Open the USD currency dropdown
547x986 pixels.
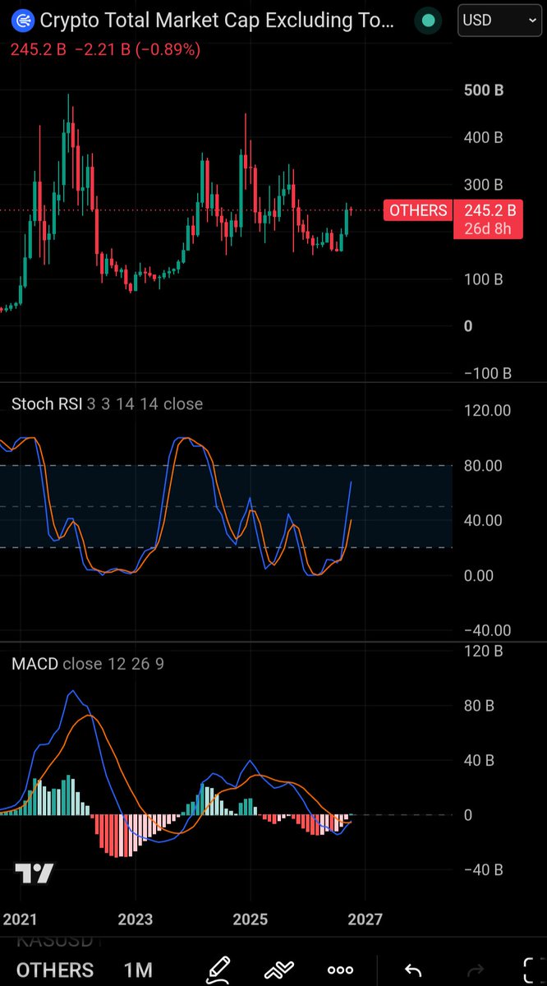coord(499,20)
